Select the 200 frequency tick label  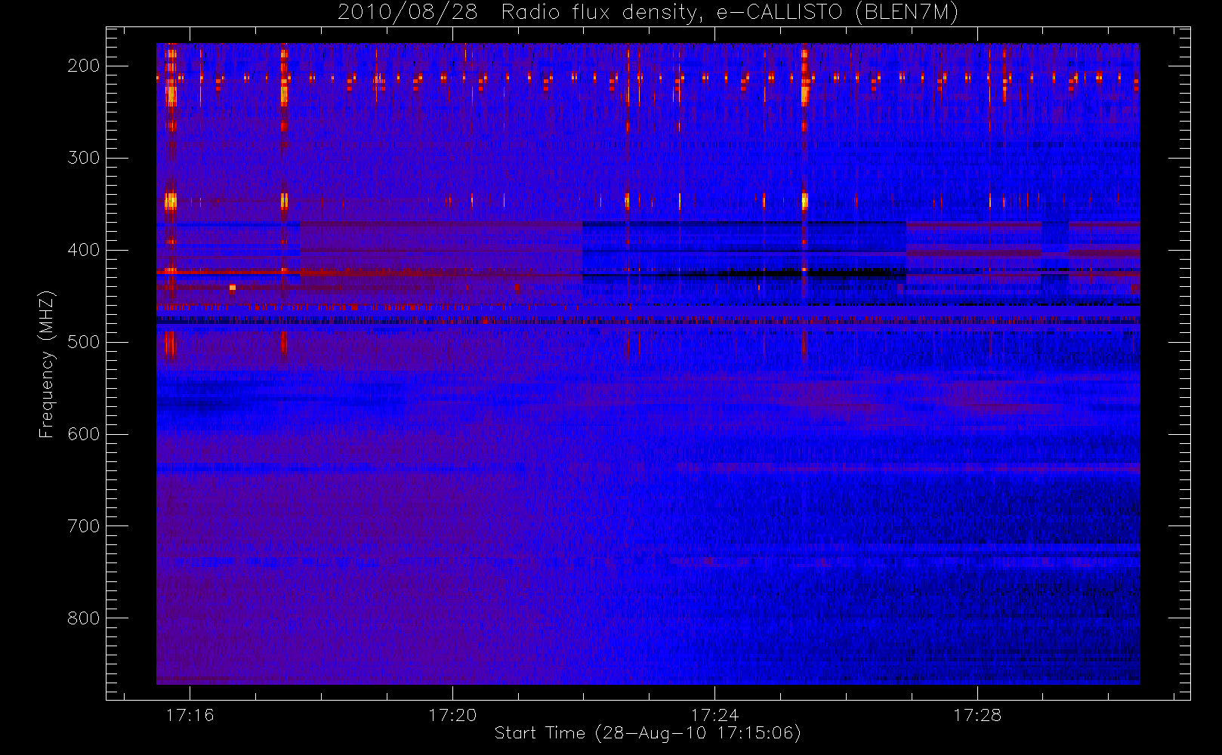click(x=84, y=66)
